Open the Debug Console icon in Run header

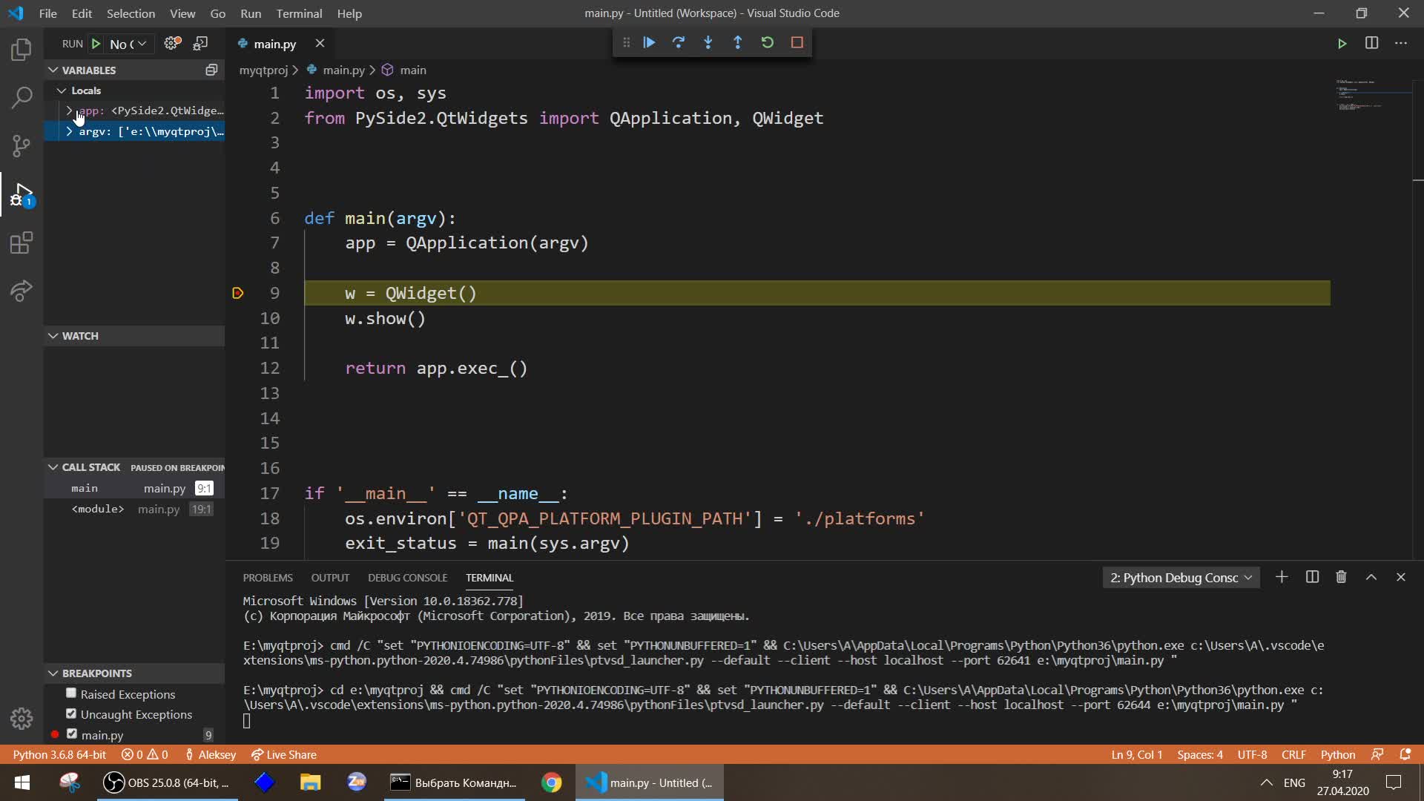pyautogui.click(x=200, y=43)
